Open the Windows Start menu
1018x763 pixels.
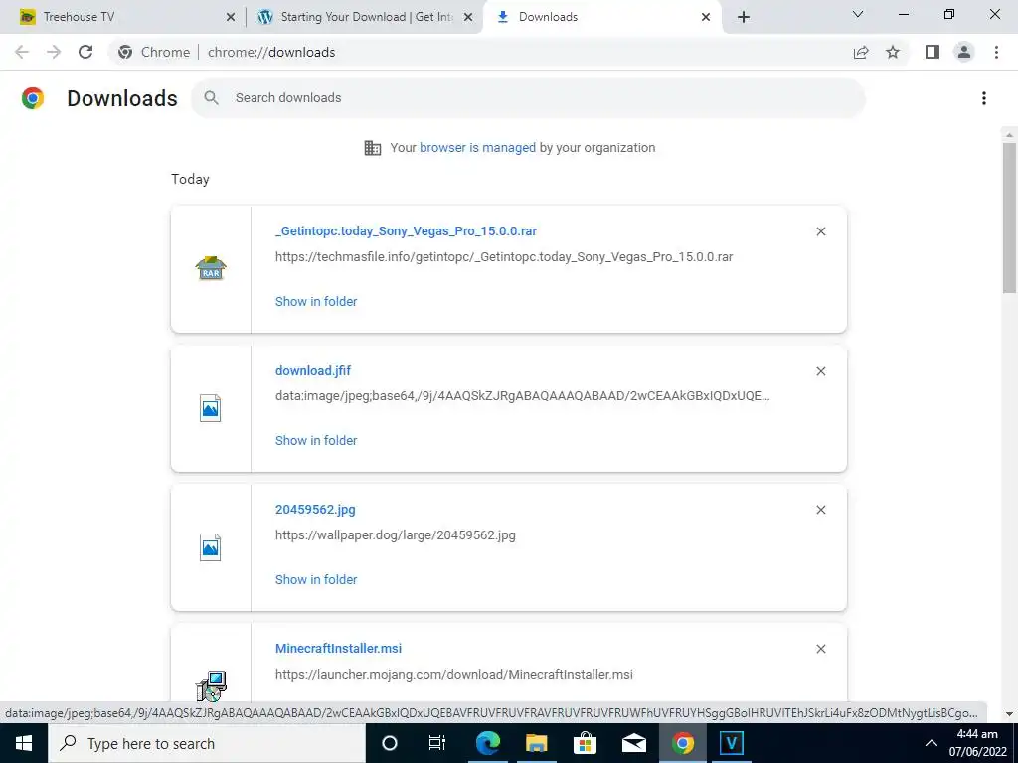click(x=24, y=743)
